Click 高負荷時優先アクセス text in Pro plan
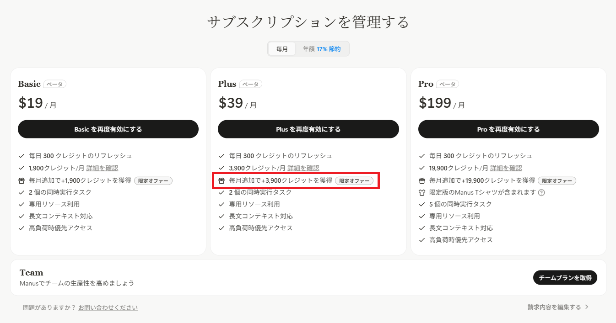The width and height of the screenshot is (616, 323). 461,240
